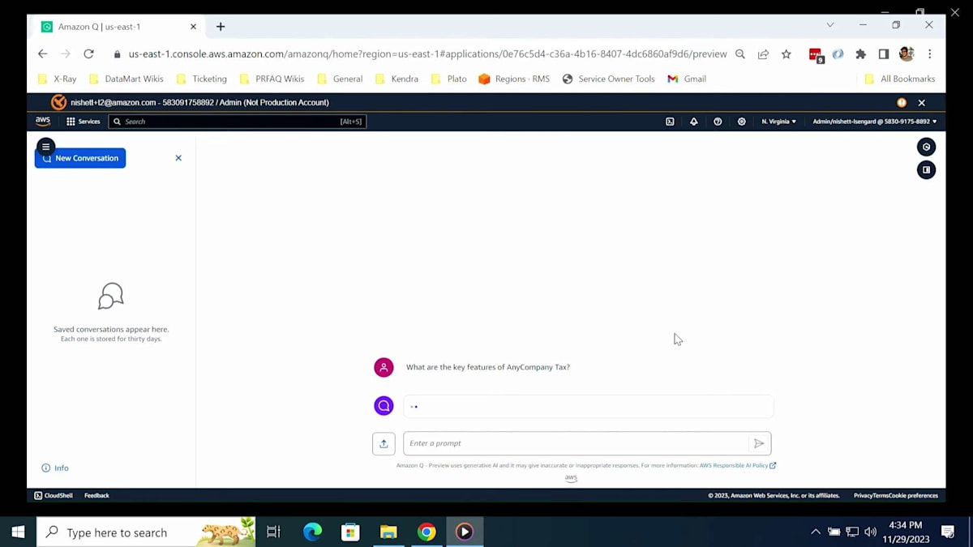The image size is (973, 547).
Task: Click the zoom magnifier icon in the address bar
Action: tap(740, 54)
